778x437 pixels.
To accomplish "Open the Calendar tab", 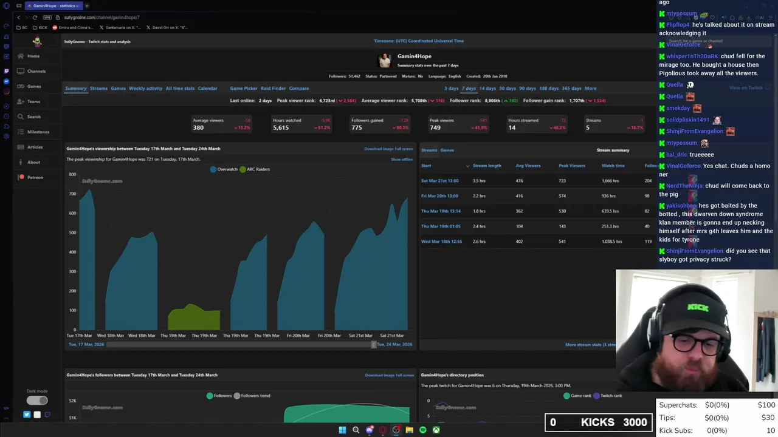I will coord(207,89).
